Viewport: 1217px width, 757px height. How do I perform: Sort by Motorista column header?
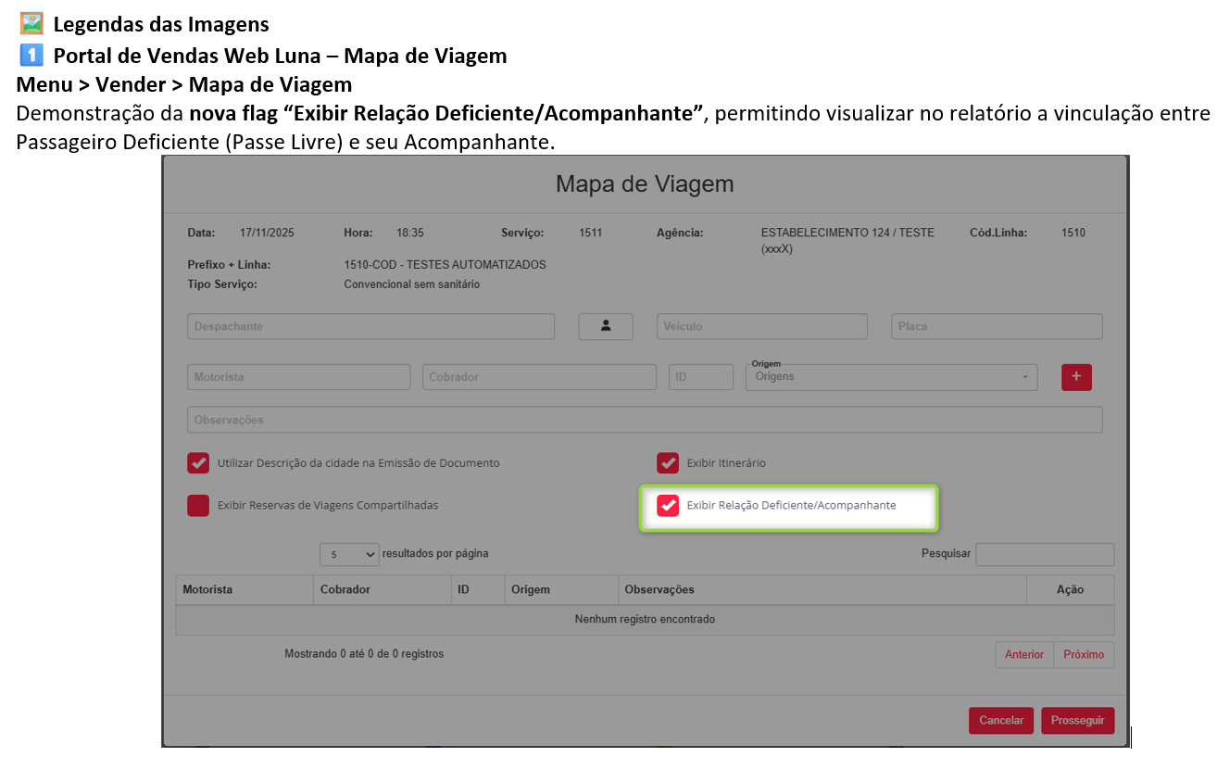[245, 590]
